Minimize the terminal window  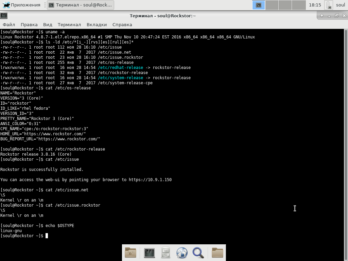tap(329, 16)
